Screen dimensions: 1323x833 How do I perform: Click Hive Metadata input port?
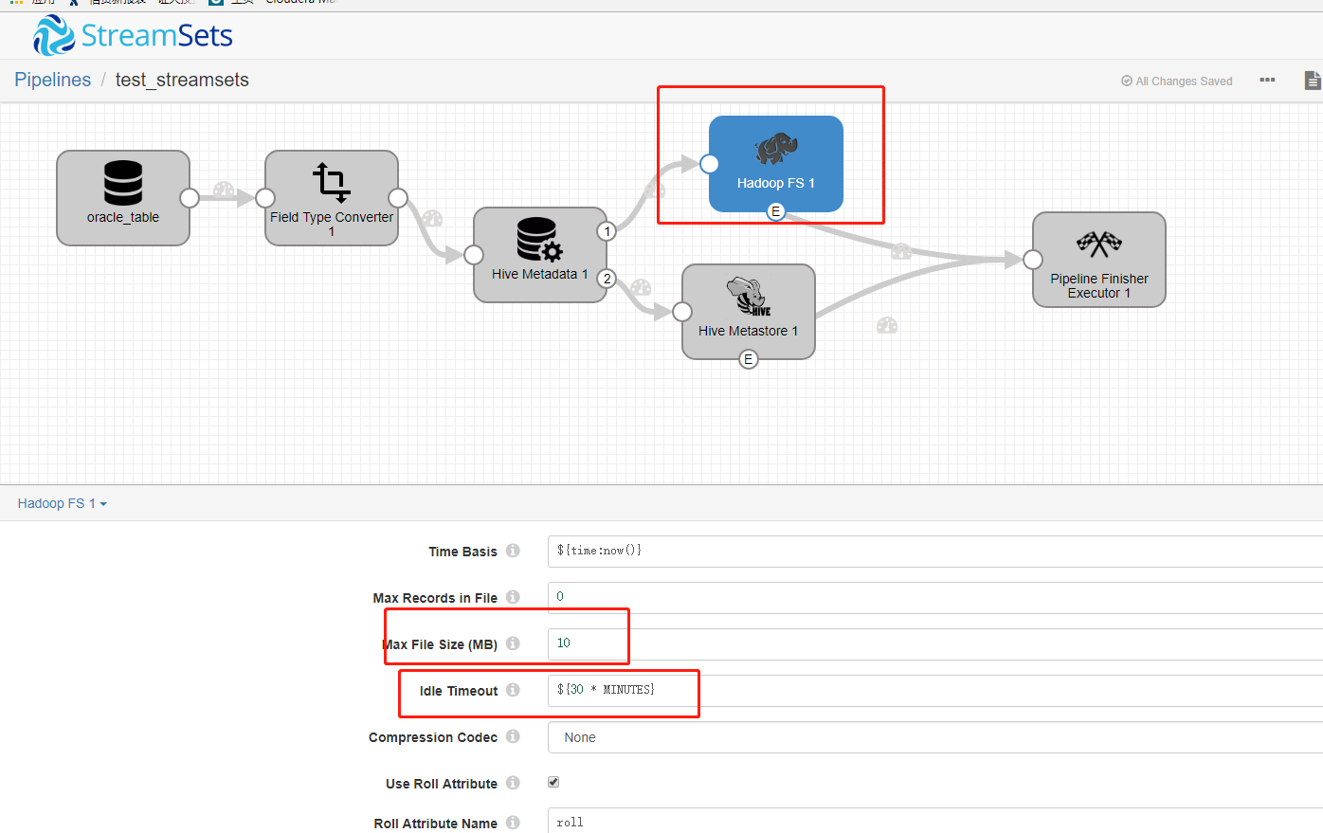pos(474,255)
